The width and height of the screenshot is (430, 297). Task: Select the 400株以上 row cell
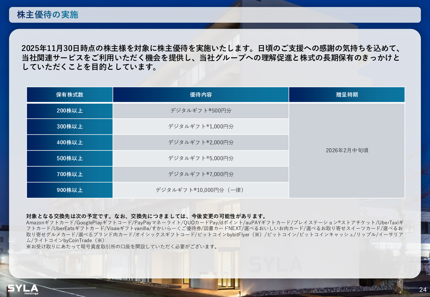[x=70, y=142]
